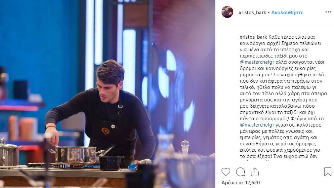Click the post photo of the cook
This screenshot has height=188, width=334.
(x=107, y=94)
